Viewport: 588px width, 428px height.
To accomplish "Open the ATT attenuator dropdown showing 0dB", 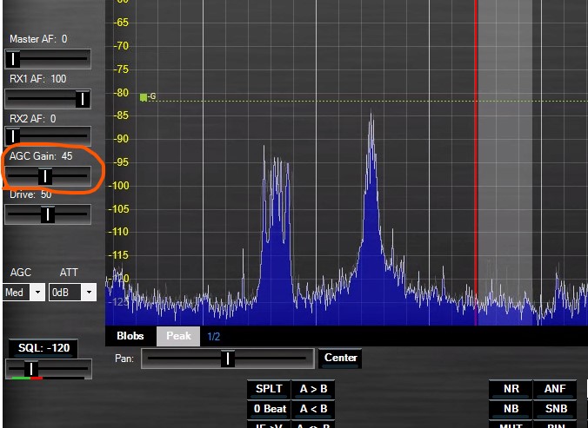I will 72,293.
